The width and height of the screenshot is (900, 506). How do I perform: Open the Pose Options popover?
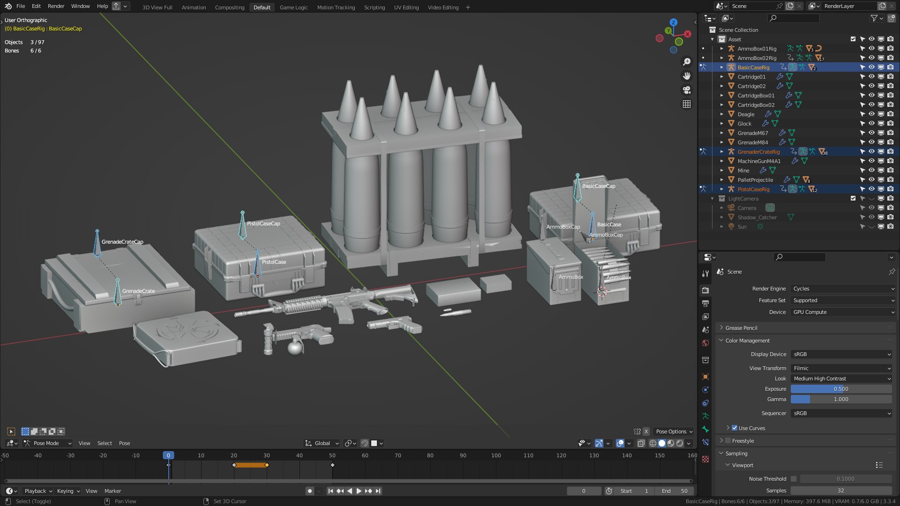click(674, 432)
